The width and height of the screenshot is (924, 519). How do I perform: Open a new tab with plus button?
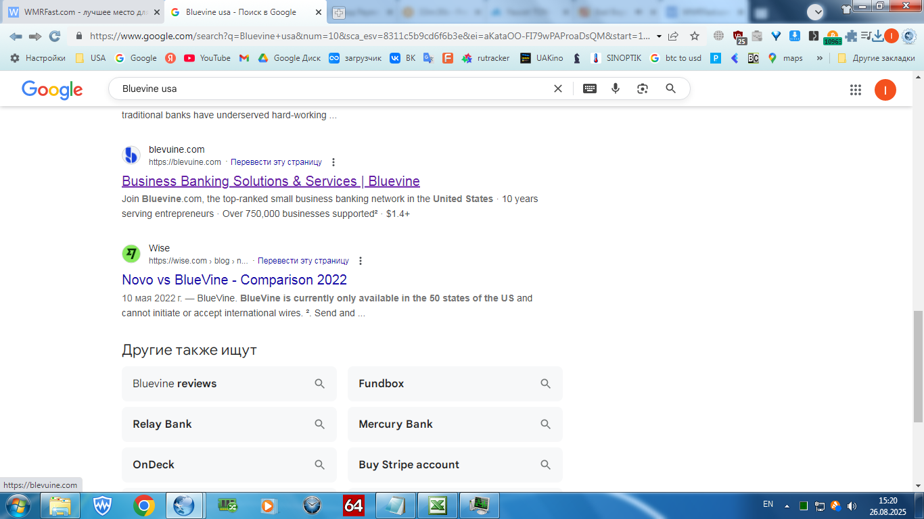tap(339, 13)
